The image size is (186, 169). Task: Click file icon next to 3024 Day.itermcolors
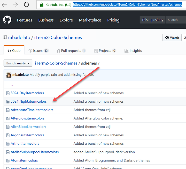click(x=8, y=93)
